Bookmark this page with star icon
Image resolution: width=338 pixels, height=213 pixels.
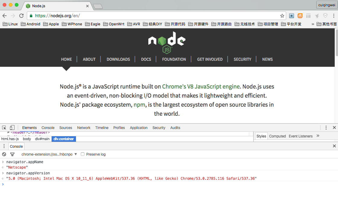(x=282, y=16)
